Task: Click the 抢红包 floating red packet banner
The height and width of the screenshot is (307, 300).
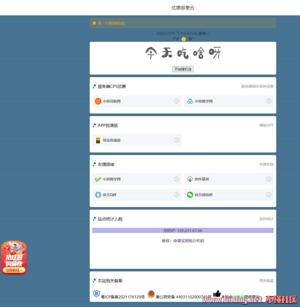Action: pyautogui.click(x=14, y=257)
